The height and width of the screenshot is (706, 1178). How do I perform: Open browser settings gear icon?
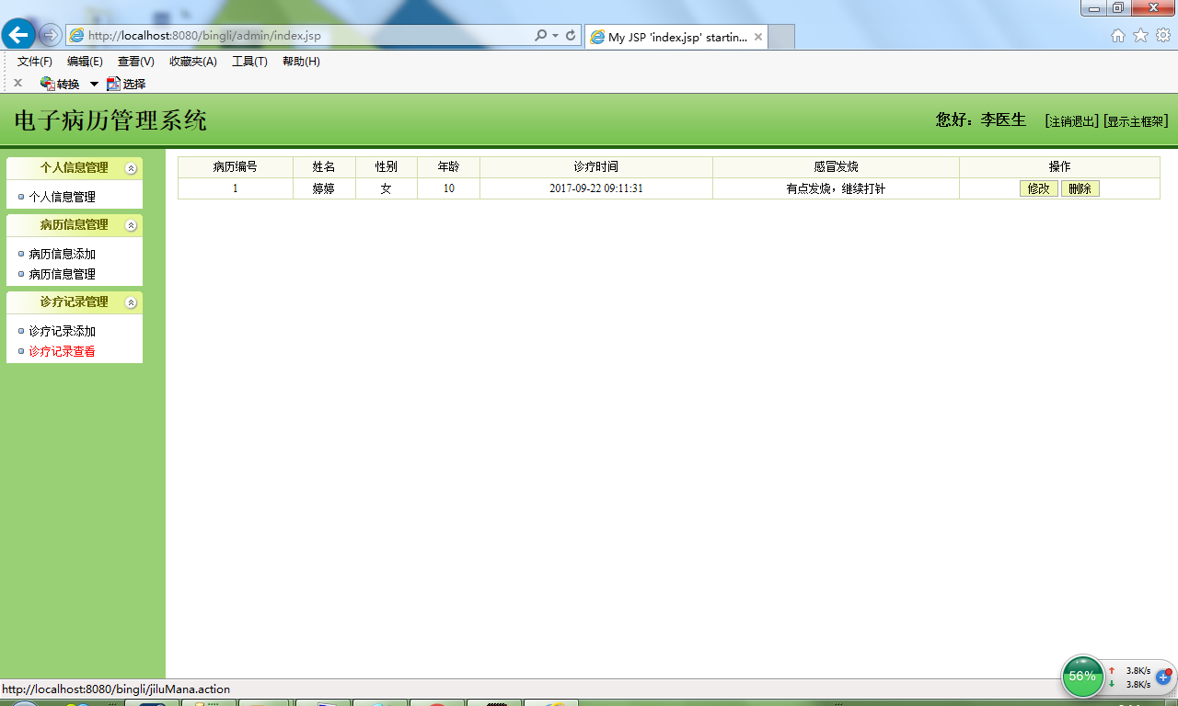[x=1163, y=36]
